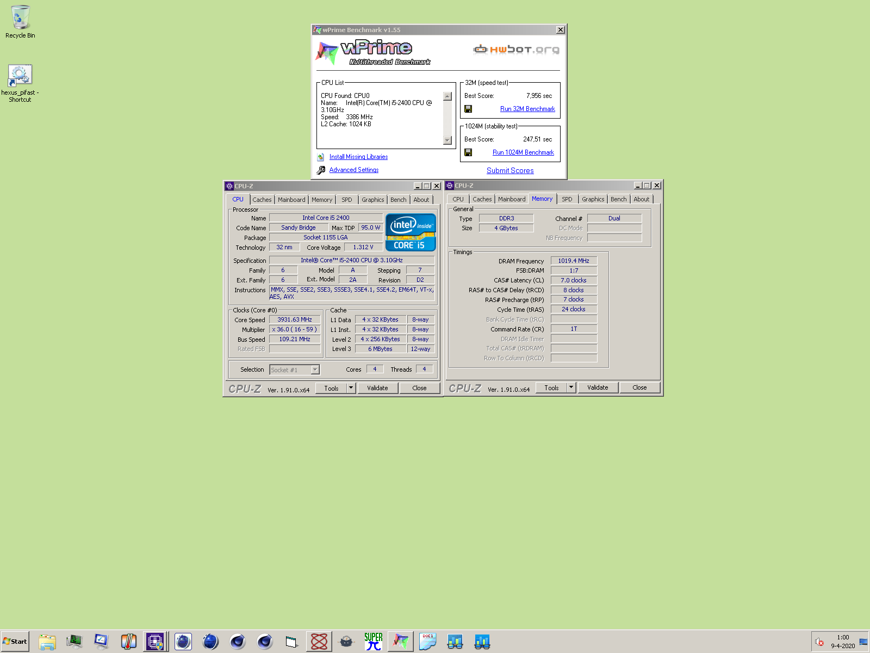The height and width of the screenshot is (653, 870).
Task: Close the wPrime Benchmark window
Action: 561,30
